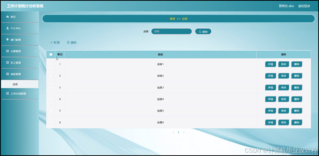Click 修改 for row 进度5
The image size is (319, 156).
pos(284,110)
